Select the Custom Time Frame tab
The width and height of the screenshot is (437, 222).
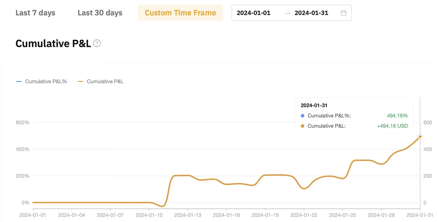[180, 13]
